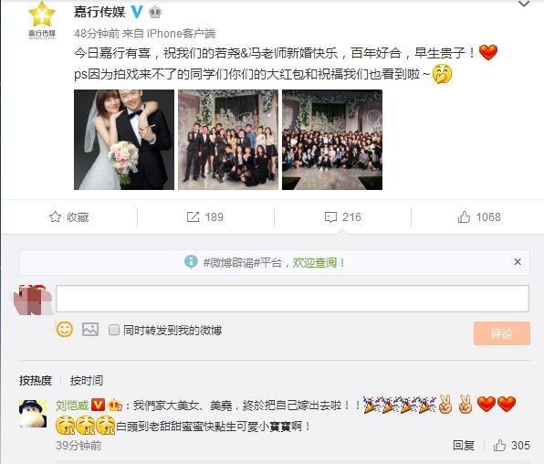Click the 收藏 star icon
544x464 pixels.
click(55, 217)
